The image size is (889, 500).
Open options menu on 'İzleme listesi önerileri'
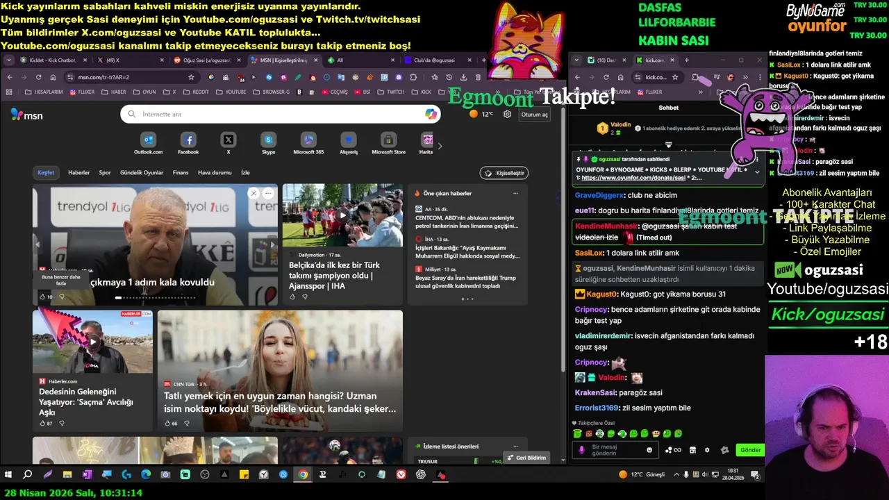pyautogui.click(x=515, y=446)
